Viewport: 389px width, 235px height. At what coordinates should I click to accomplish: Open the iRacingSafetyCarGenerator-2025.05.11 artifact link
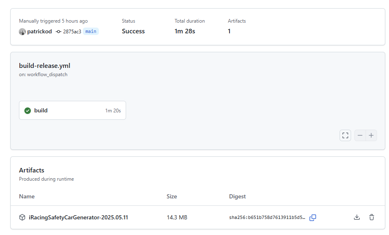(78, 217)
